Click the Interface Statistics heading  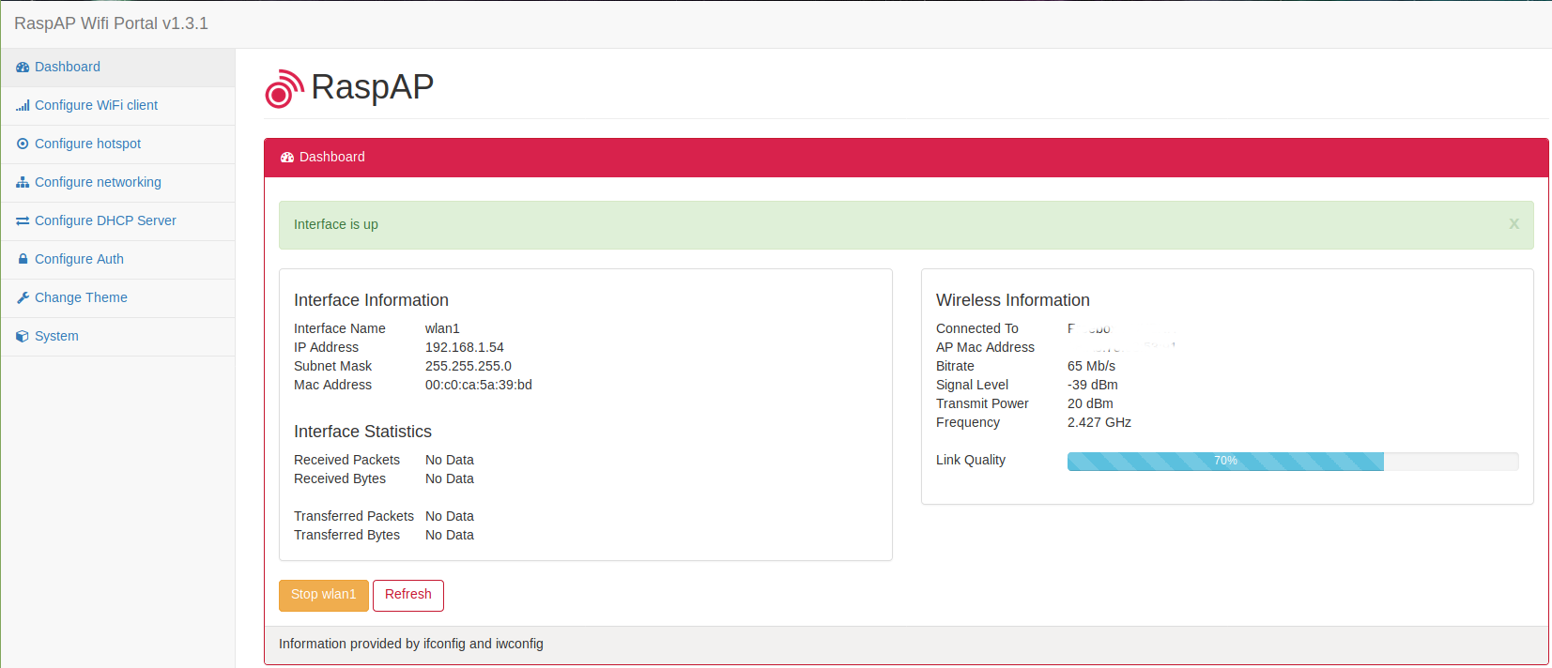[x=362, y=432]
